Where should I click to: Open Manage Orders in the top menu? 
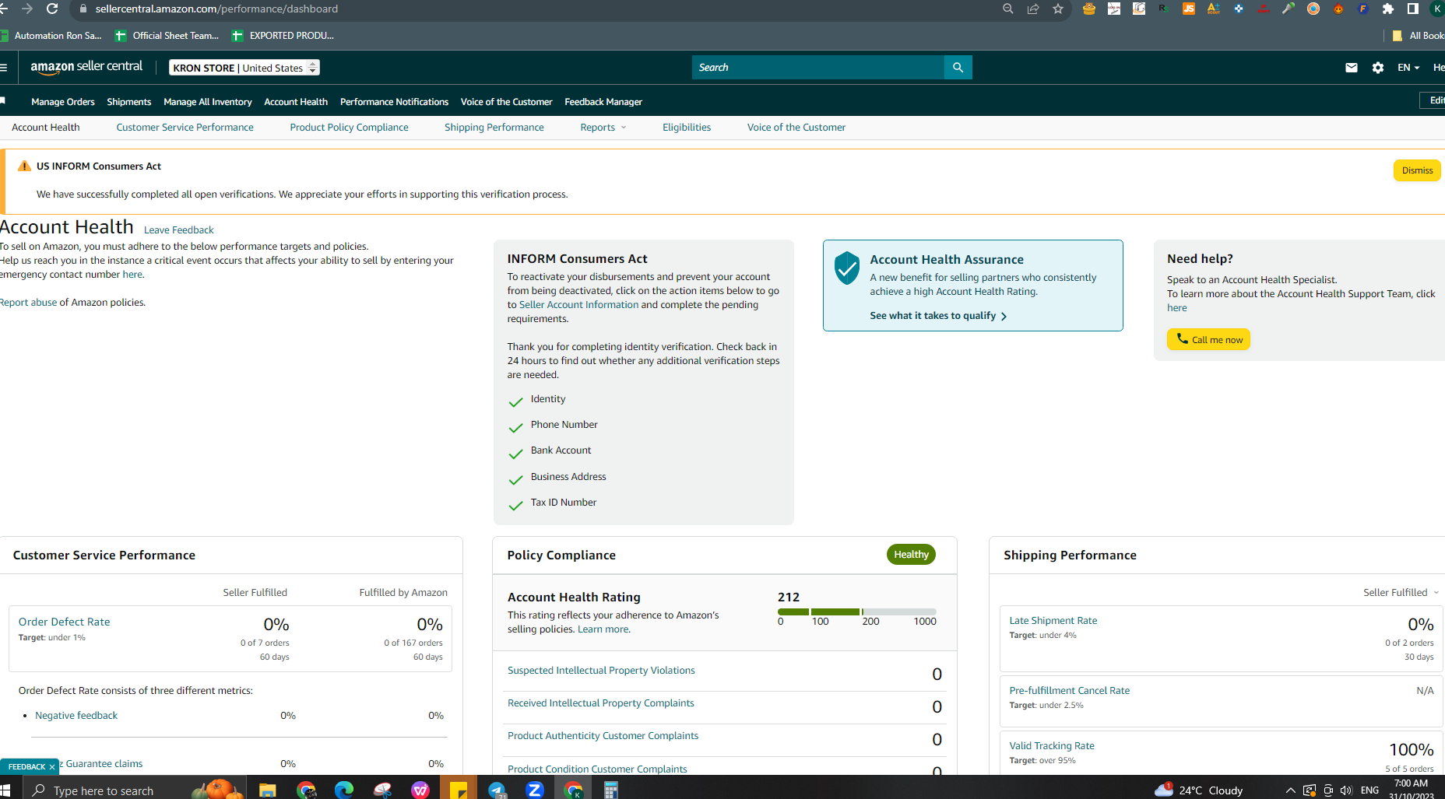(63, 102)
